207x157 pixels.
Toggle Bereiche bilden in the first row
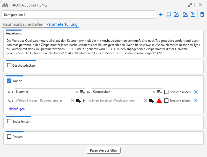click(166, 92)
